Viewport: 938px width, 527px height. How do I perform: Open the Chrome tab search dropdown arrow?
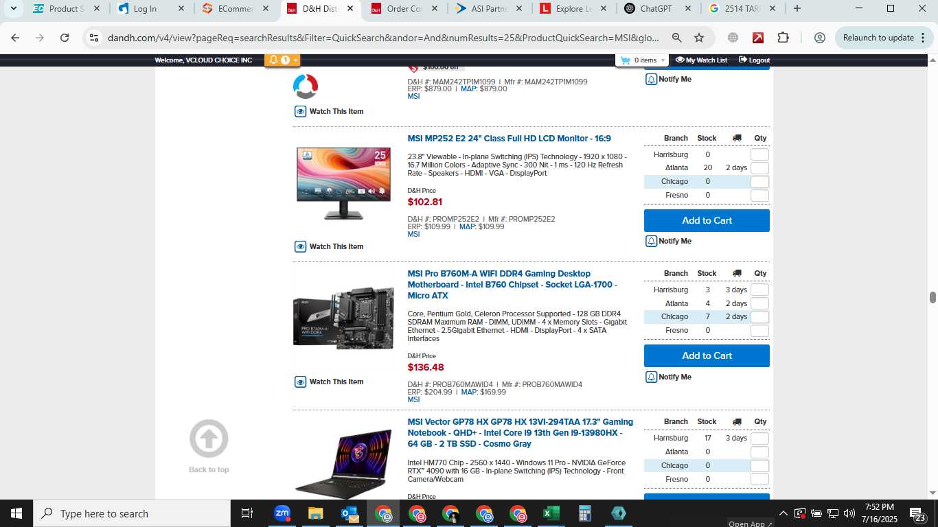(x=12, y=9)
